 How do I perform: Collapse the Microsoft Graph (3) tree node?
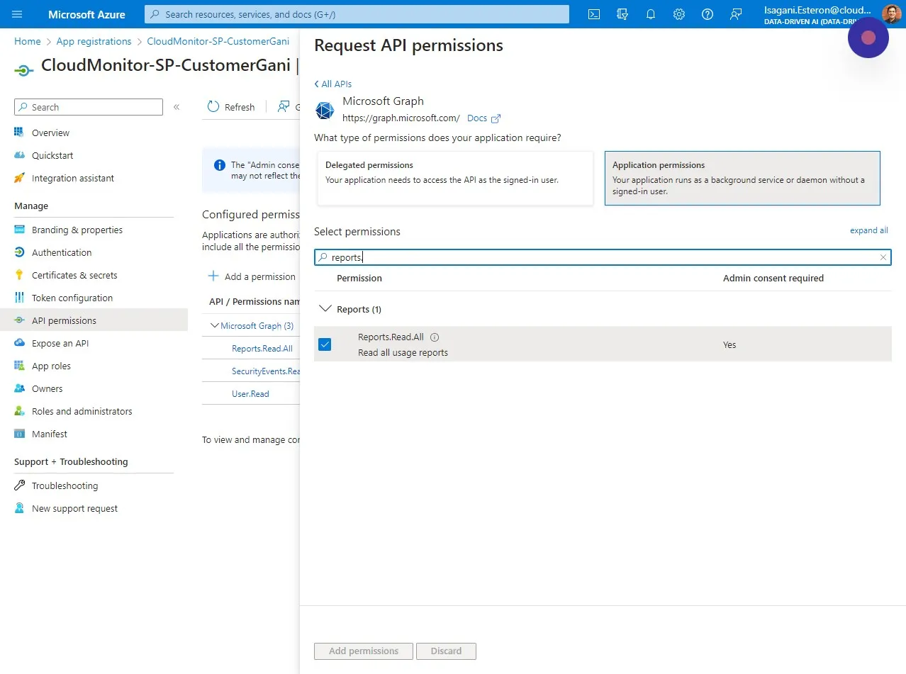click(x=216, y=326)
